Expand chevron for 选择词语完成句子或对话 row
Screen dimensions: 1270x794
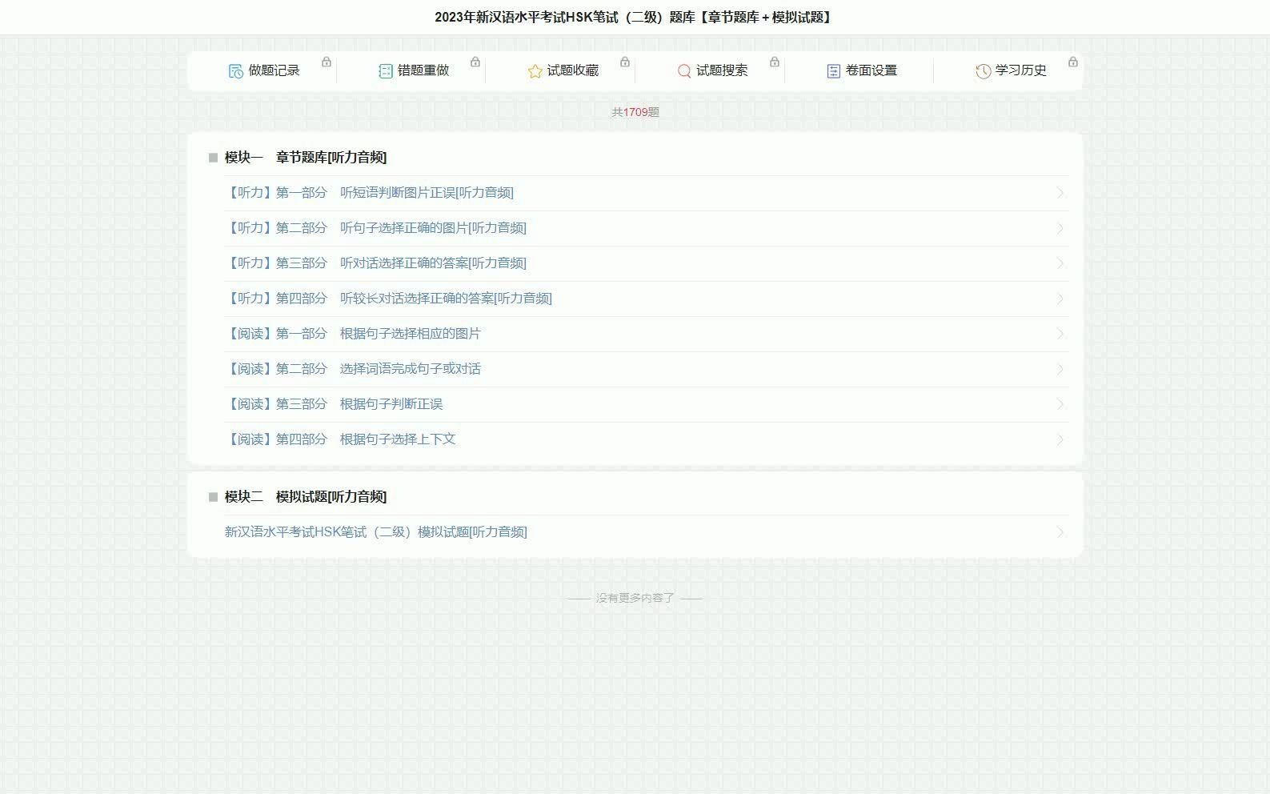1060,369
